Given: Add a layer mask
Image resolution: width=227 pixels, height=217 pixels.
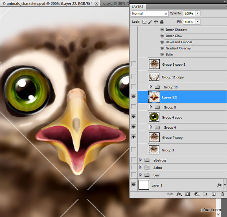Looking at the screenshot, I should tap(188, 194).
